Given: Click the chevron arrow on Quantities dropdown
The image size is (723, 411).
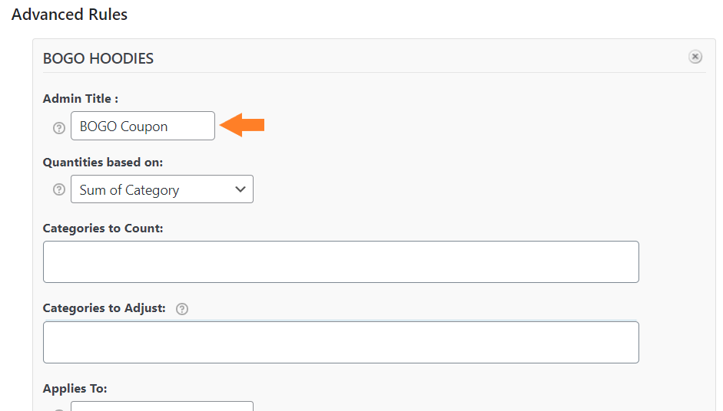Looking at the screenshot, I should (240, 189).
